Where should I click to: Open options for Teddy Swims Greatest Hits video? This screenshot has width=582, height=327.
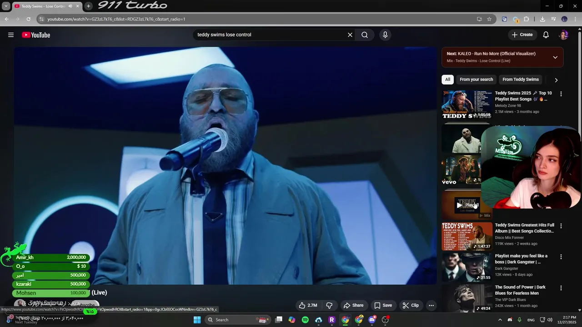click(561, 226)
